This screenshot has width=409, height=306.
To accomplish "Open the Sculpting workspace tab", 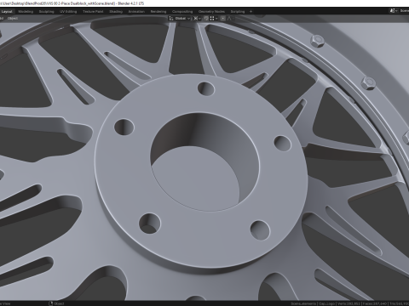I will pos(46,12).
